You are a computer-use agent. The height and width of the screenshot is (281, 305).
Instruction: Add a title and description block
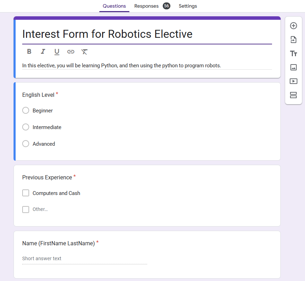point(293,53)
